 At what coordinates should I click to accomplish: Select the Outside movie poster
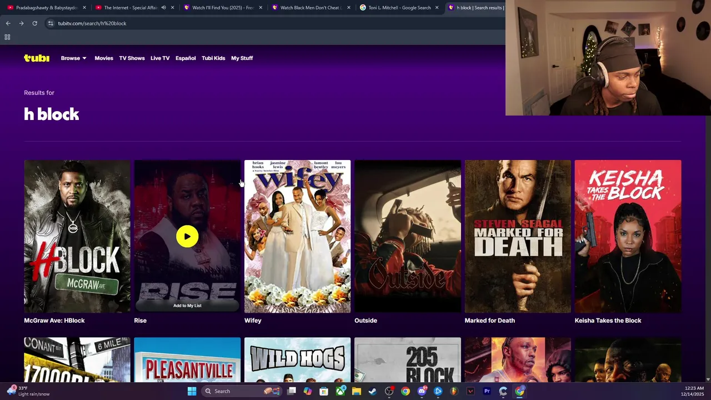click(x=408, y=236)
